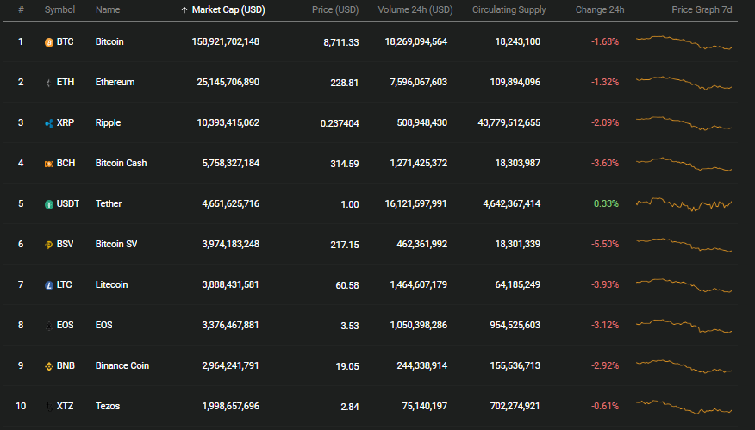Image resolution: width=755 pixels, height=430 pixels.
Task: Sort by the Symbol column header
Action: tap(59, 9)
